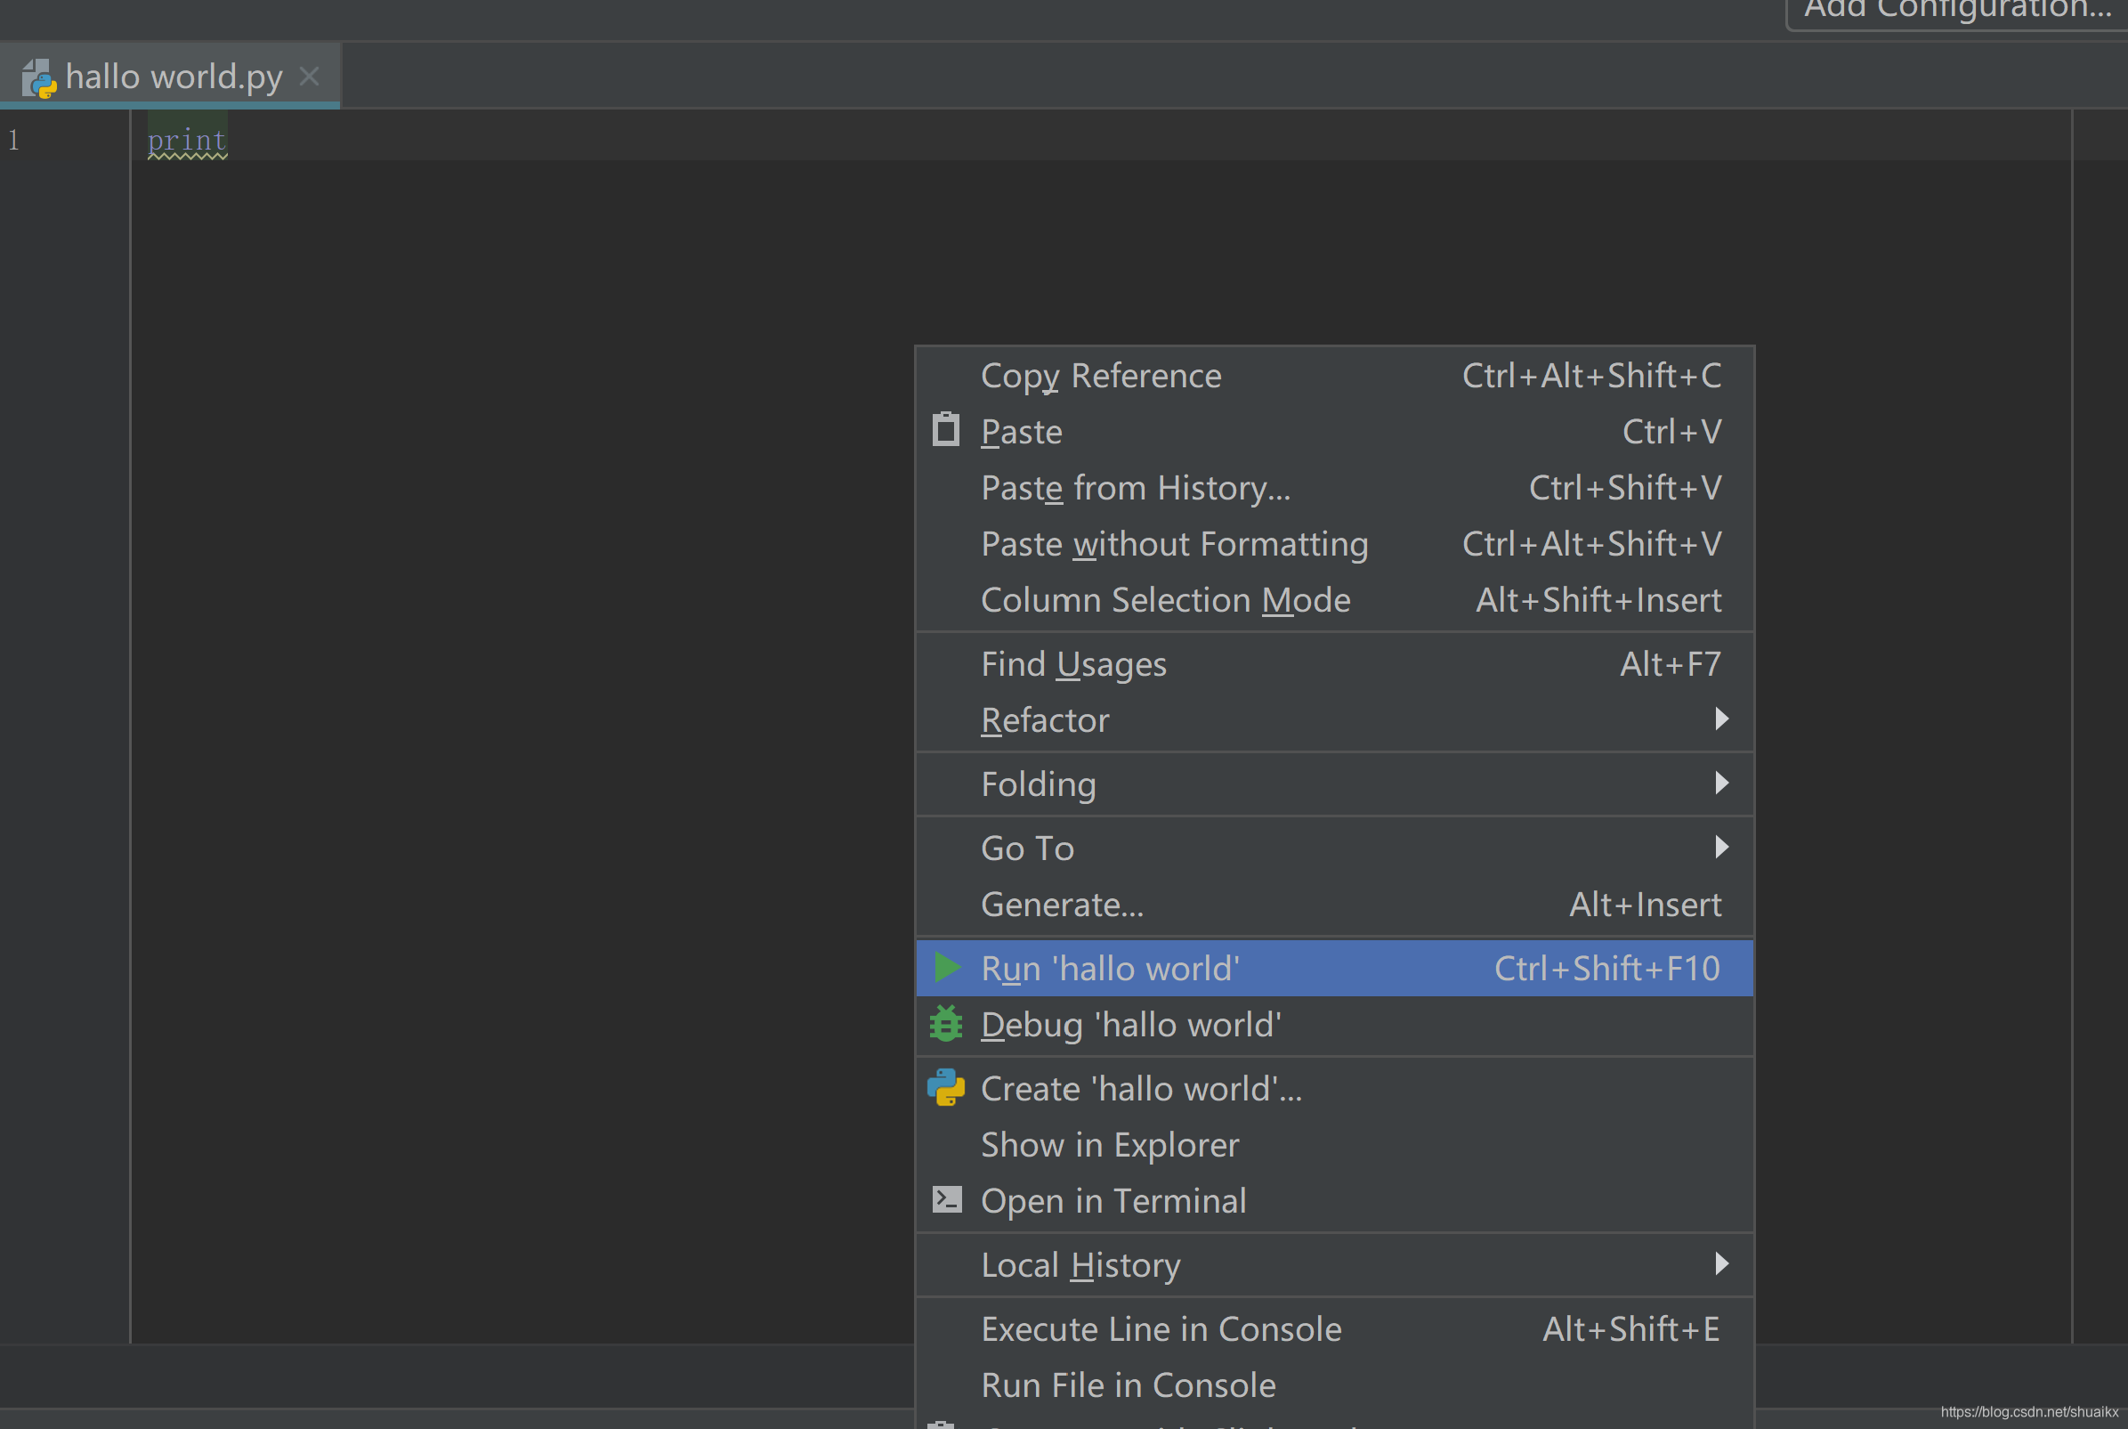
Task: Choose Execute Line in Console
Action: coord(1334,1328)
